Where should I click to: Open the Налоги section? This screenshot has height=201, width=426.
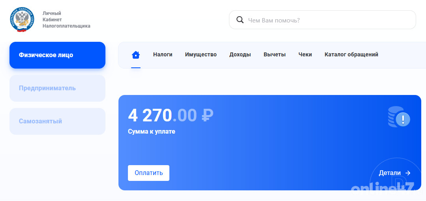tap(163, 55)
